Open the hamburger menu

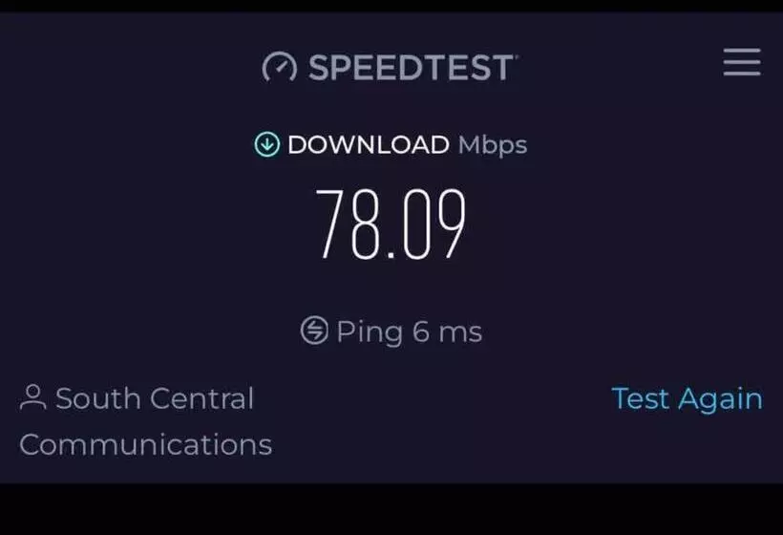coord(742,62)
